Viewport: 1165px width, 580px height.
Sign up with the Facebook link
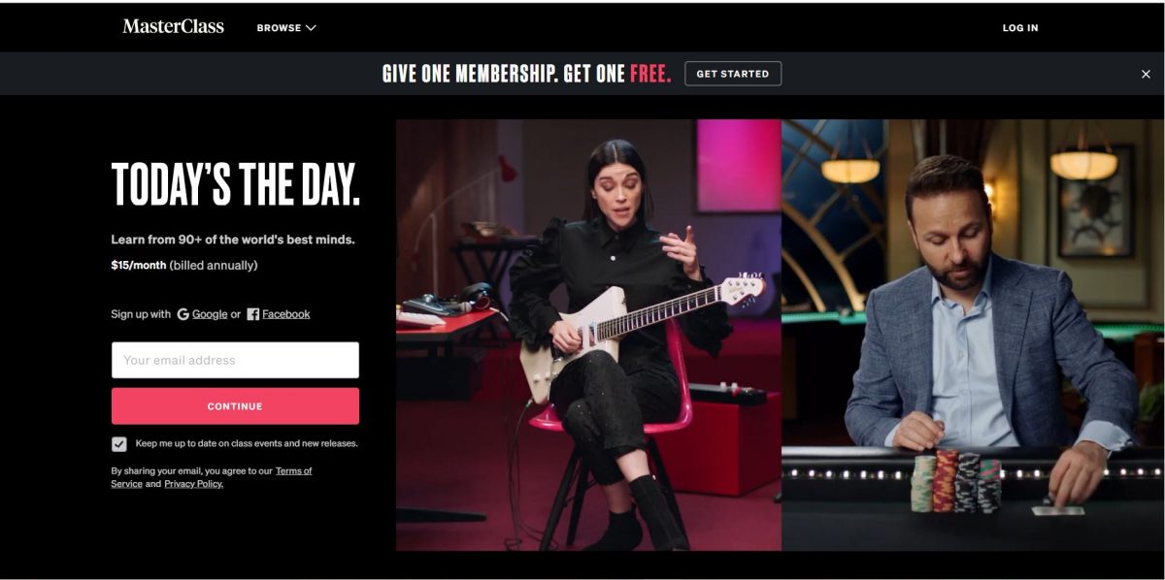[x=286, y=314]
